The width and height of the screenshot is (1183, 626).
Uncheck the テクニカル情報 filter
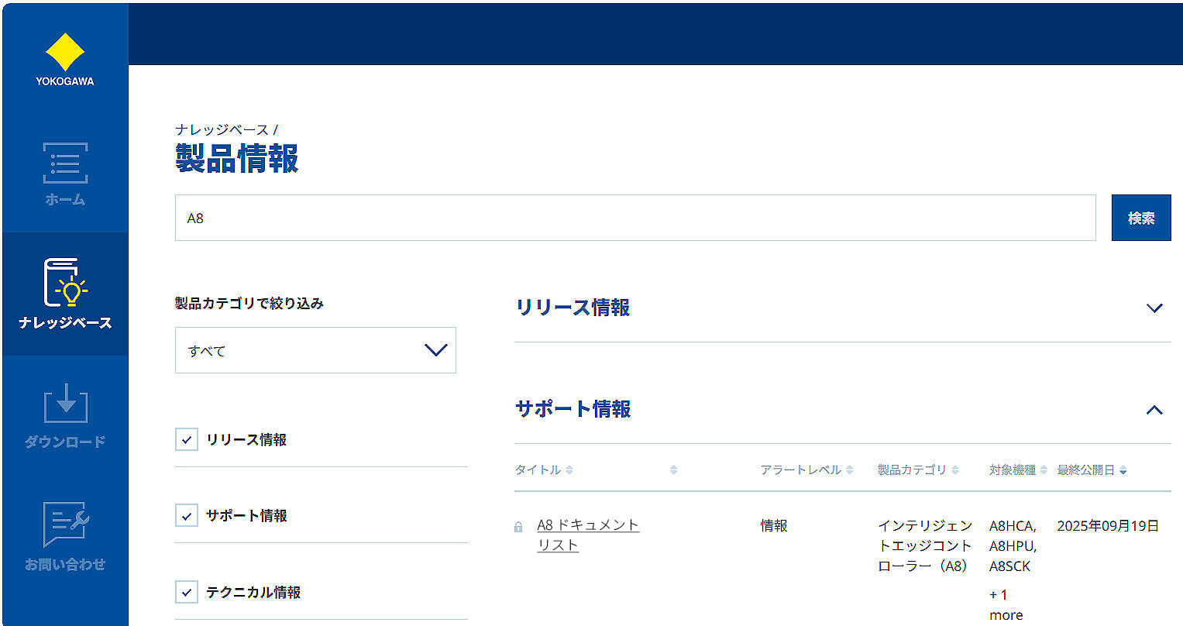click(x=186, y=592)
